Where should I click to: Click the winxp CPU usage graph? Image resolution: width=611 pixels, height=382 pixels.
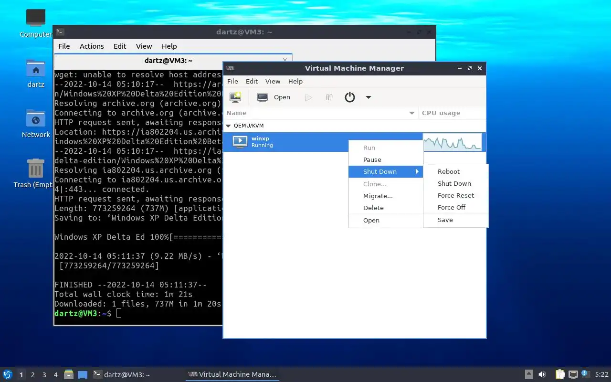[453, 142]
